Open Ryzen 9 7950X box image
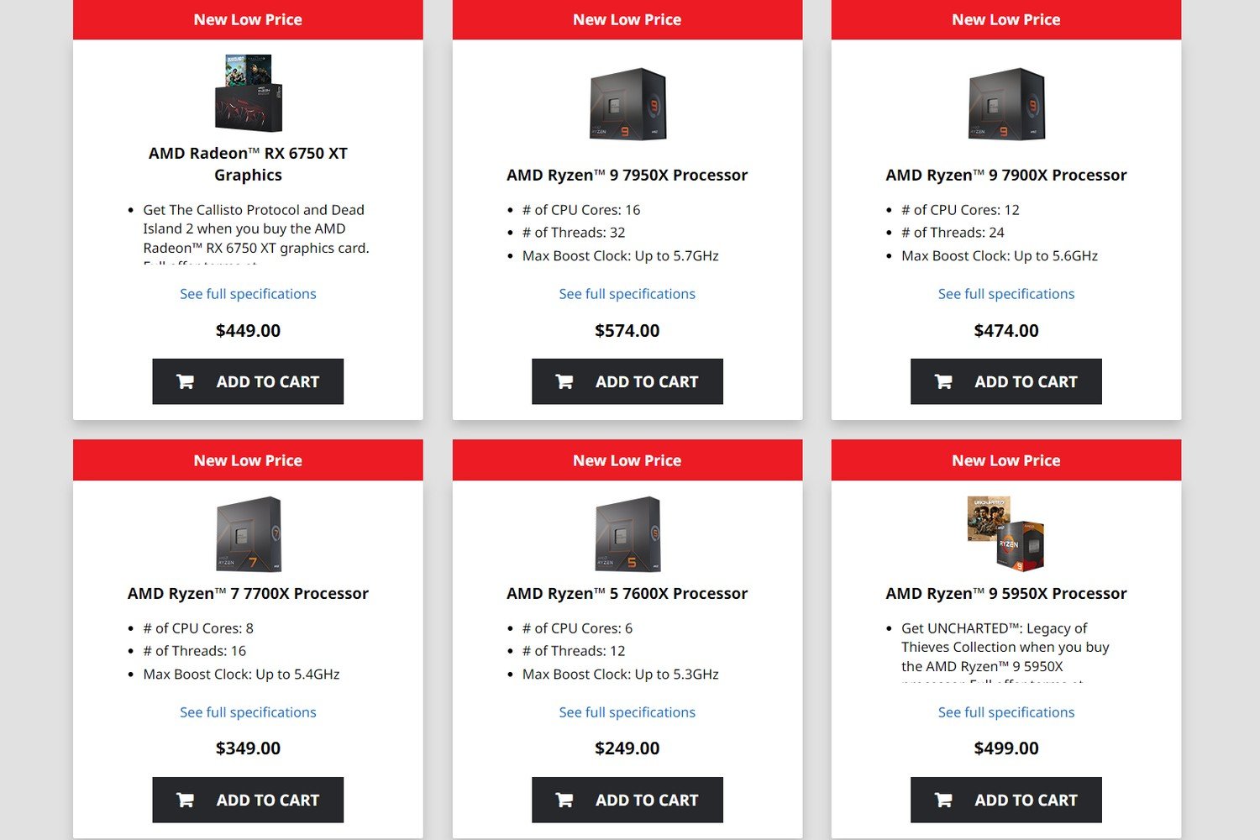This screenshot has height=840, width=1260. tap(627, 104)
